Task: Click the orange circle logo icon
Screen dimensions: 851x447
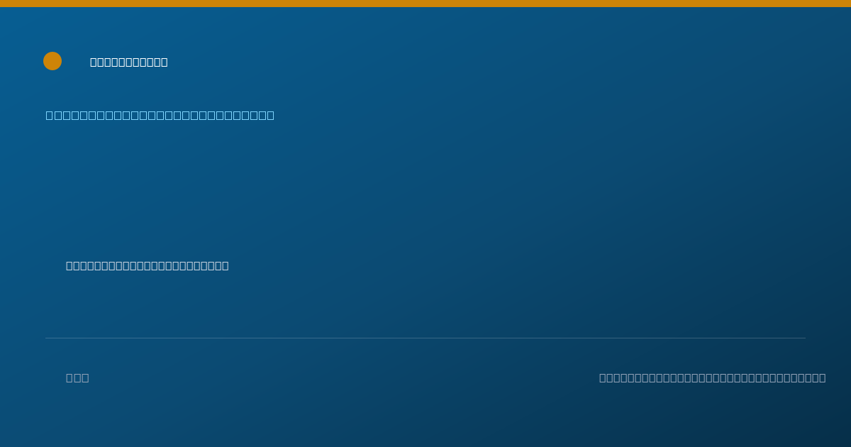Action: click(x=52, y=61)
